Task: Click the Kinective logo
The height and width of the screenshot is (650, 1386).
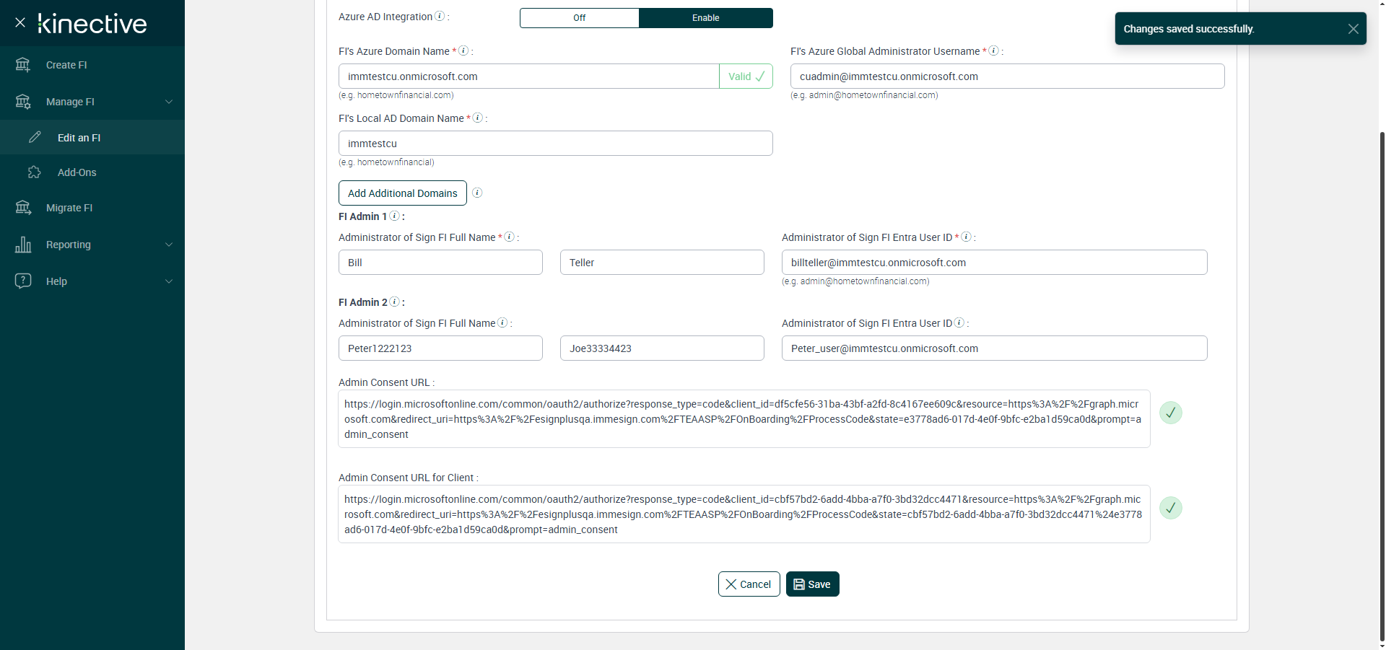Action: [92, 24]
